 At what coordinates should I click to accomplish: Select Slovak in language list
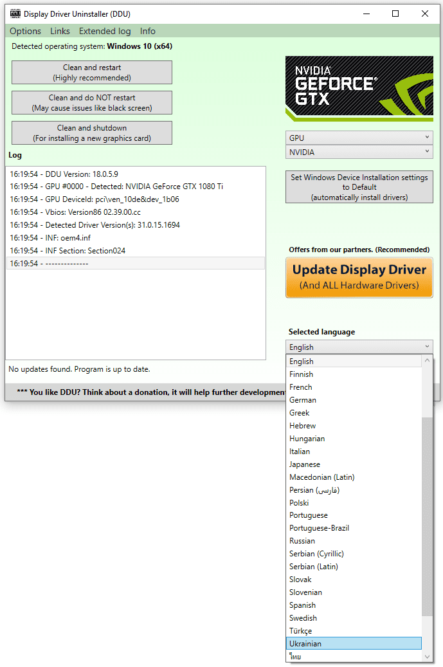click(x=354, y=580)
